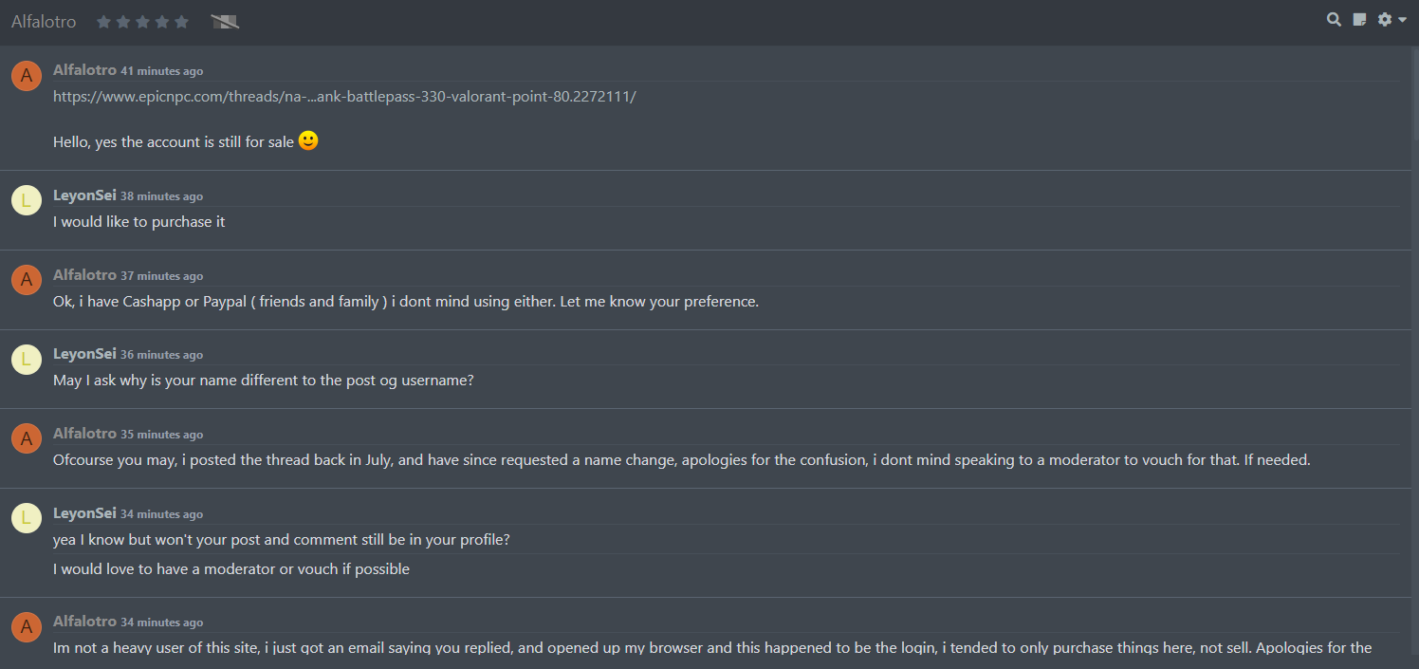
Task: Open Alfalotro username on the last message
Action: point(84,621)
